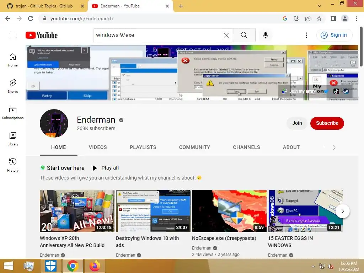Click the Join membership button
364x273 pixels.
(297, 123)
